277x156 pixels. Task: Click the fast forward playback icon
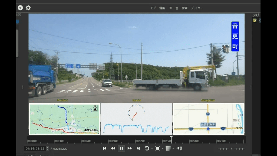tap(130, 148)
